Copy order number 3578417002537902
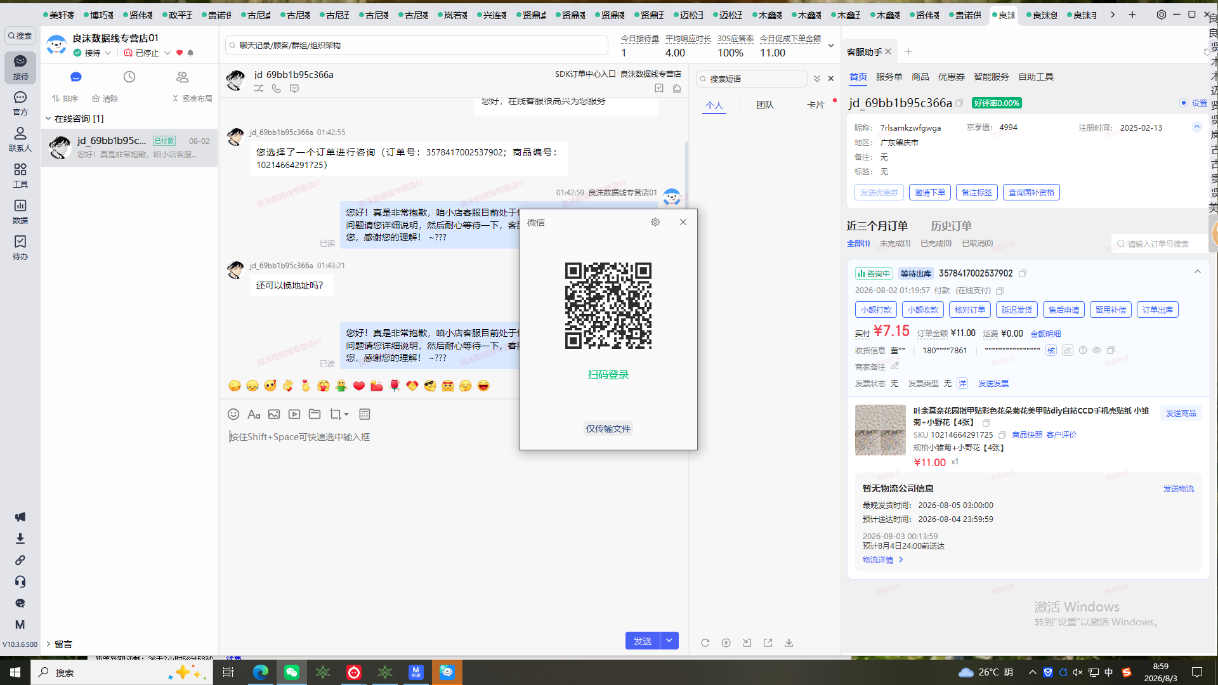The height and width of the screenshot is (685, 1218). coord(1023,273)
